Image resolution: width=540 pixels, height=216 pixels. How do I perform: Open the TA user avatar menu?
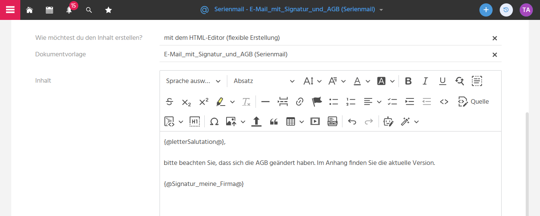click(526, 10)
